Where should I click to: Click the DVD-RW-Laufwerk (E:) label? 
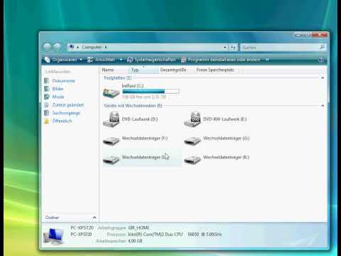(224, 119)
